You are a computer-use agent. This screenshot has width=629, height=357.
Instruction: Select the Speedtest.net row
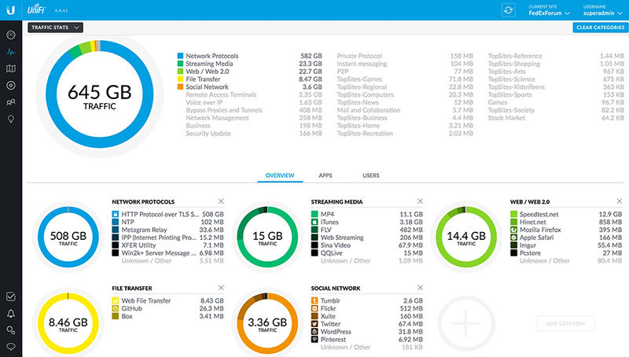coord(566,214)
